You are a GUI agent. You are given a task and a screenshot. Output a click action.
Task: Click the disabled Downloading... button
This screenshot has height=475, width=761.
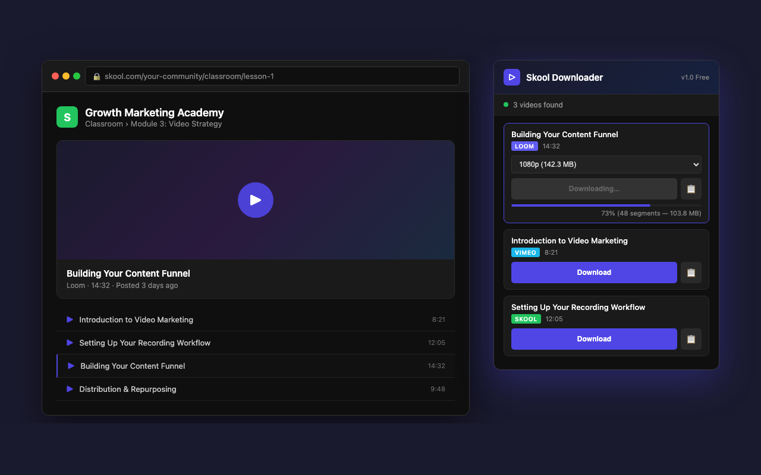594,189
